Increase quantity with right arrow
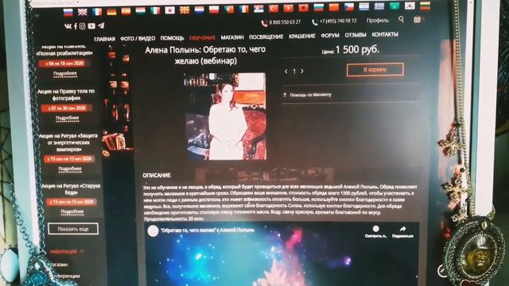The width and height of the screenshot is (509, 286). (x=302, y=71)
